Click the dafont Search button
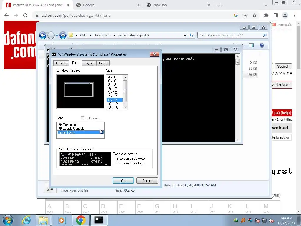Viewport: 301px width, 226px height. coord(283,66)
